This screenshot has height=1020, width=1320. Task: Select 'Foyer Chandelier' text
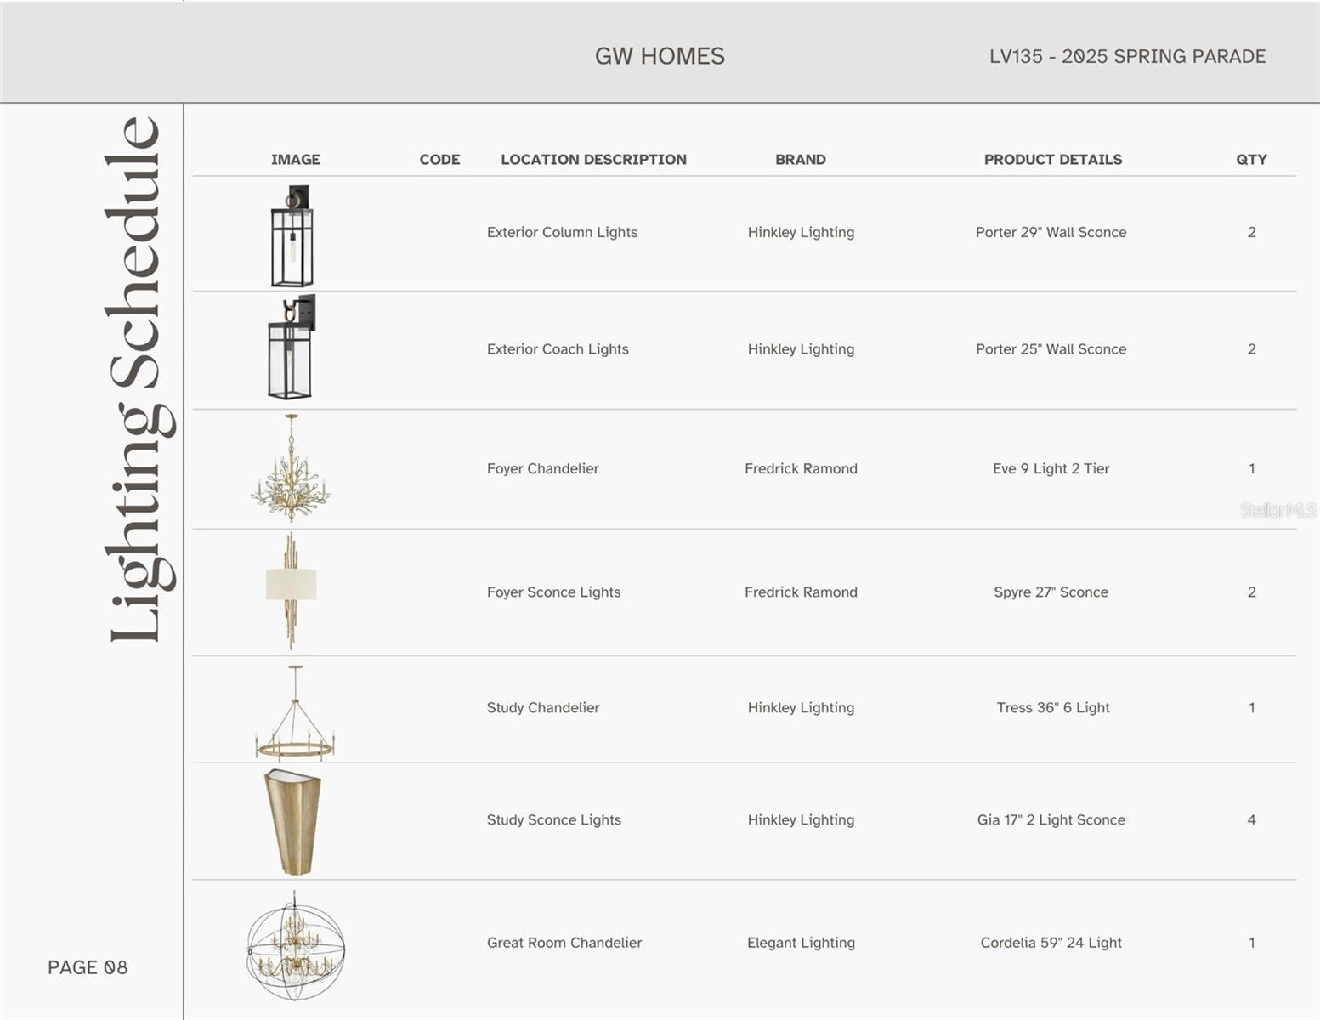click(542, 468)
